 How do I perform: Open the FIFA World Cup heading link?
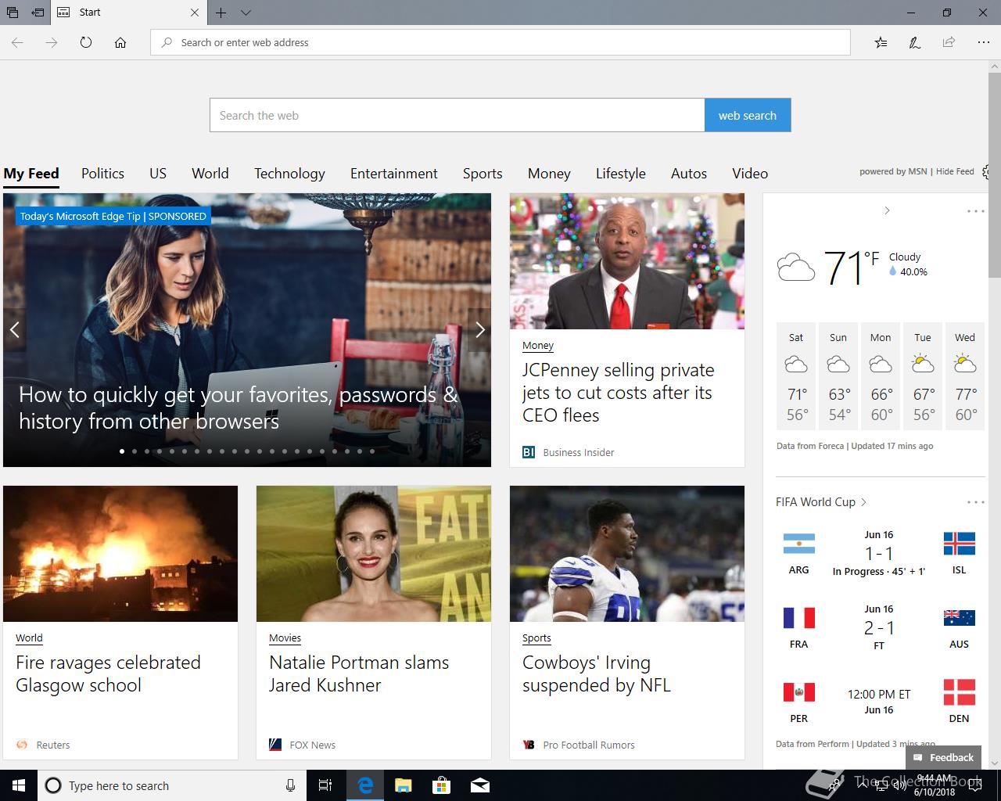(821, 502)
